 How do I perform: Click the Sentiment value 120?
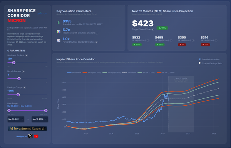[x=10, y=59]
